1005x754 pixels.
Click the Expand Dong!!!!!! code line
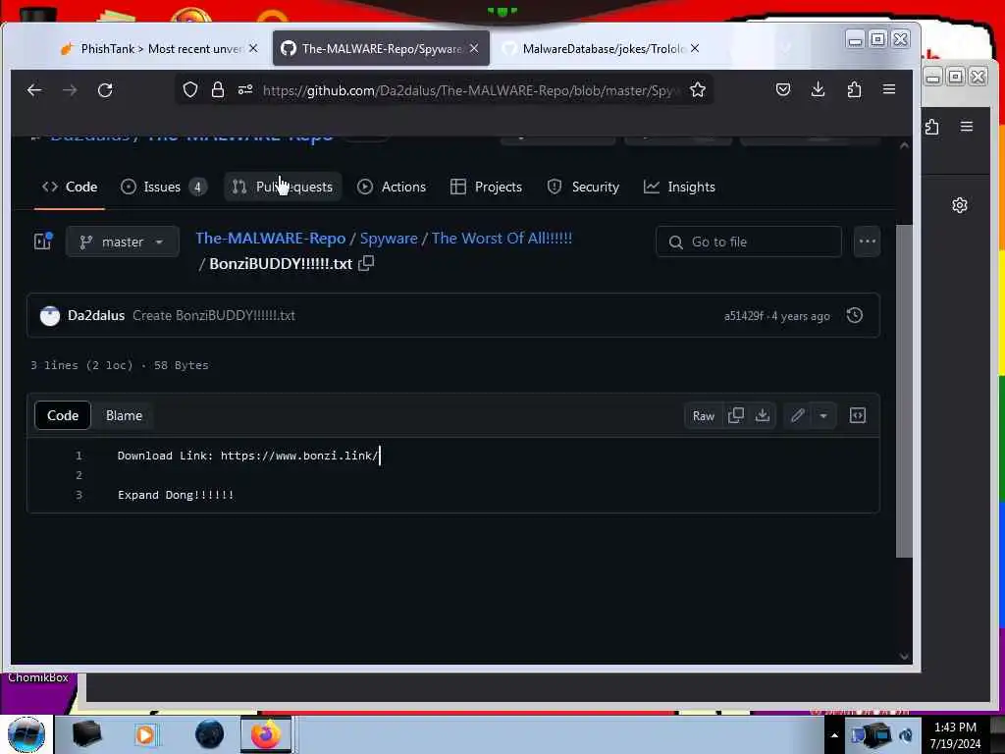point(176,495)
